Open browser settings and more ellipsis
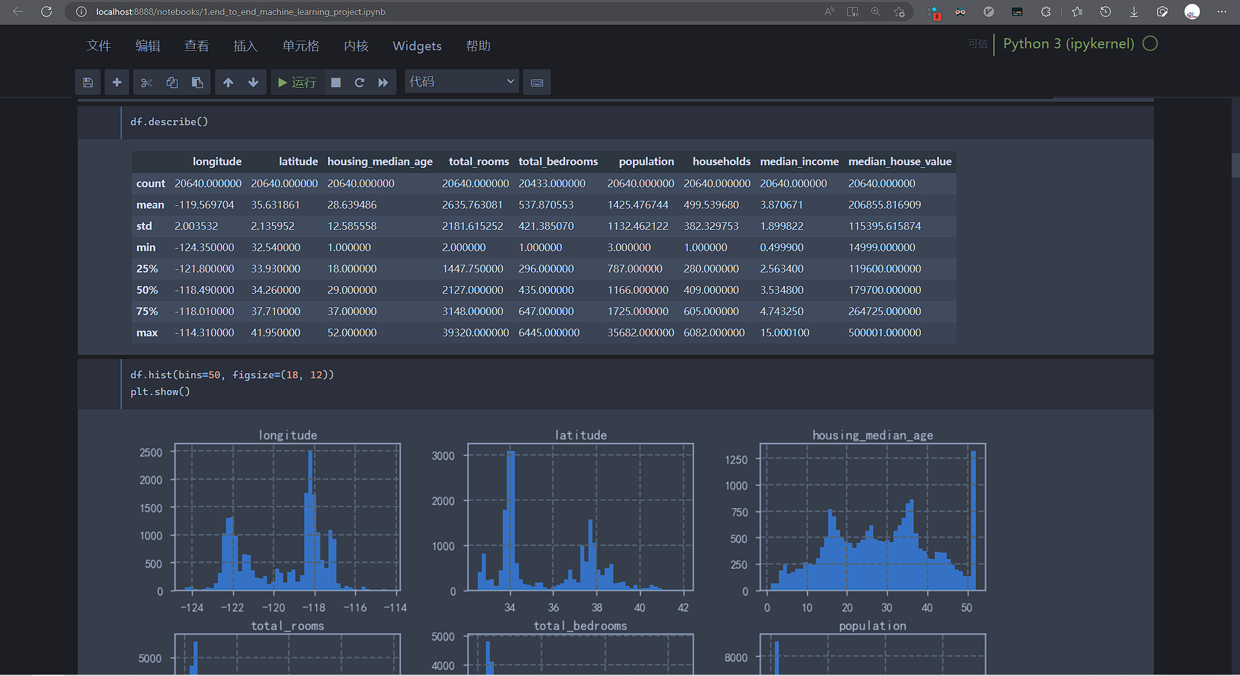This screenshot has width=1240, height=676. pos(1221,12)
